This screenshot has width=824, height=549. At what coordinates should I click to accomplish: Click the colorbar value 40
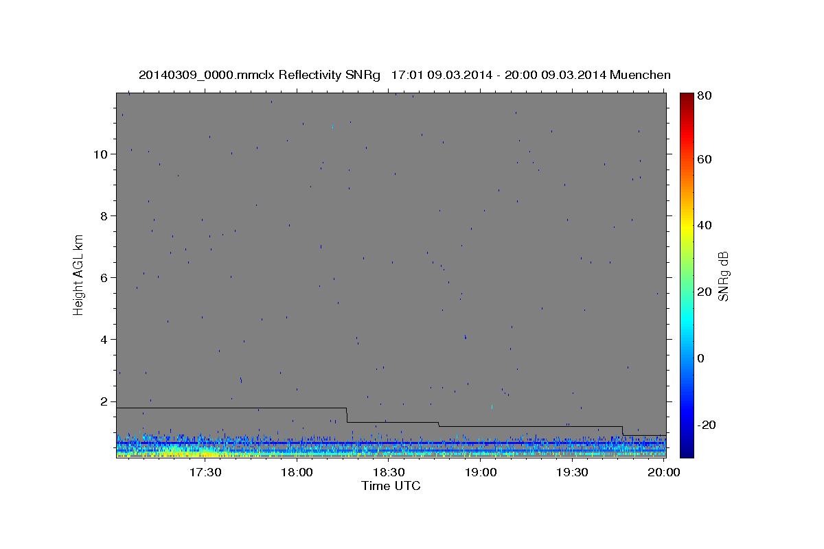click(x=706, y=225)
